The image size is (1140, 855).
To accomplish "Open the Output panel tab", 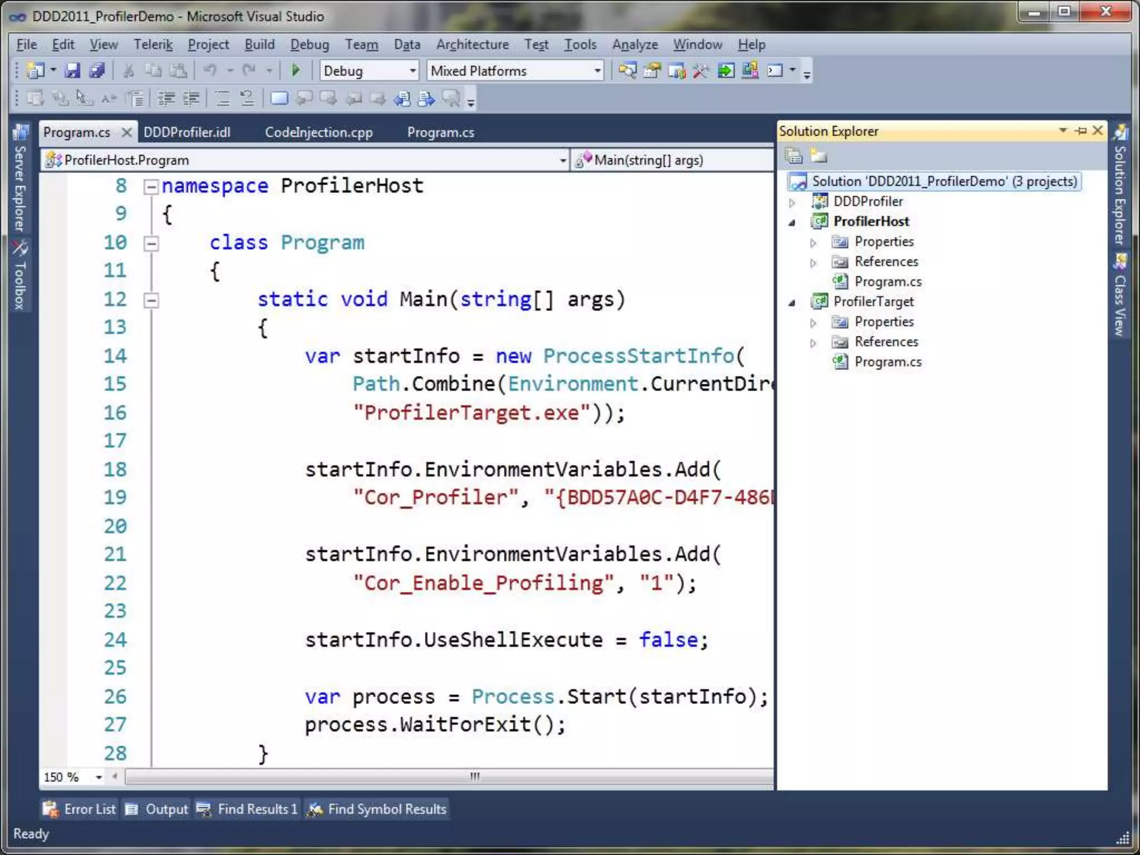I will pyautogui.click(x=156, y=809).
